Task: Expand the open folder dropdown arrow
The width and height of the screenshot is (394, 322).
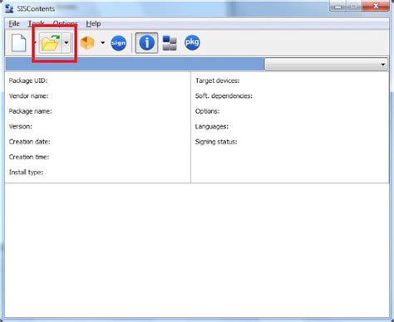Action: 66,42
